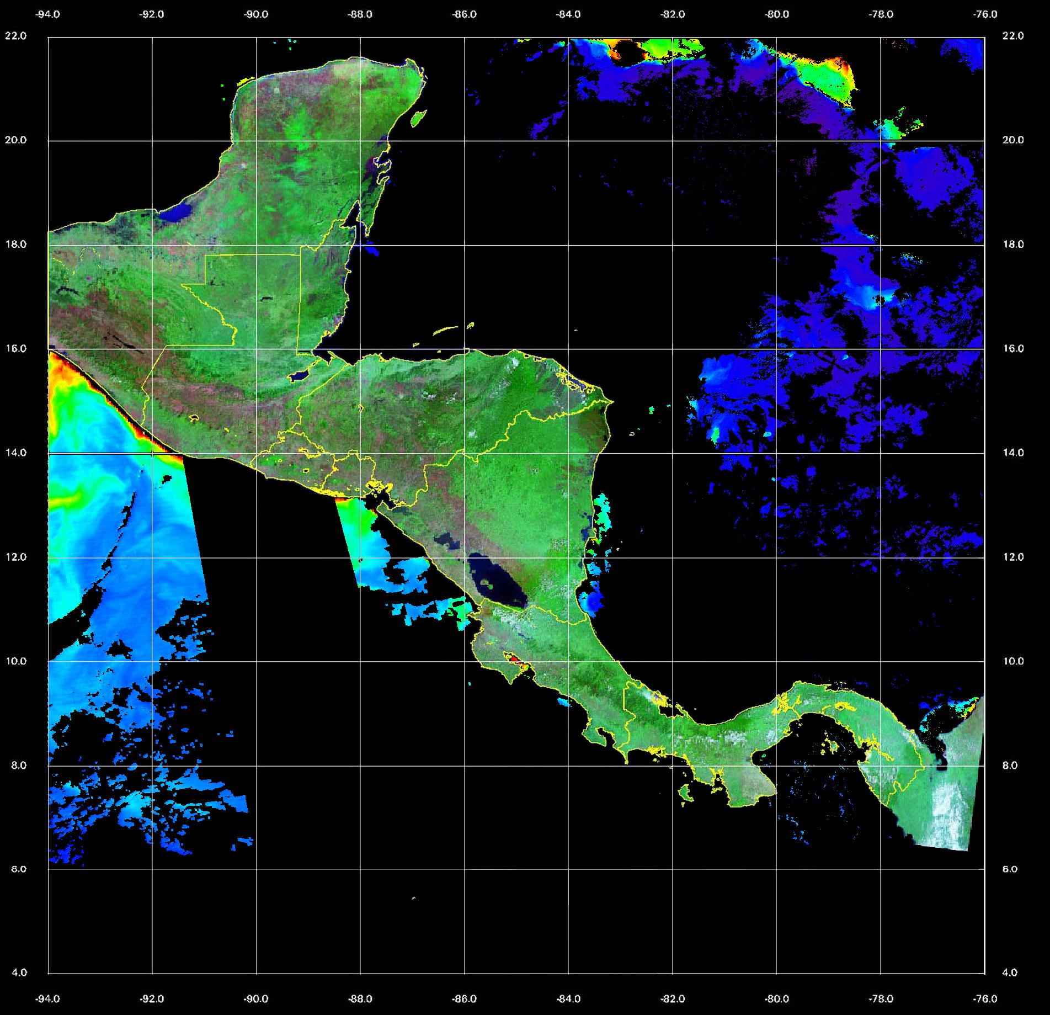1050x1015 pixels.
Task: Click the grid intersection at -86.0 longitude, 6.0 latitude
Action: tap(465, 869)
